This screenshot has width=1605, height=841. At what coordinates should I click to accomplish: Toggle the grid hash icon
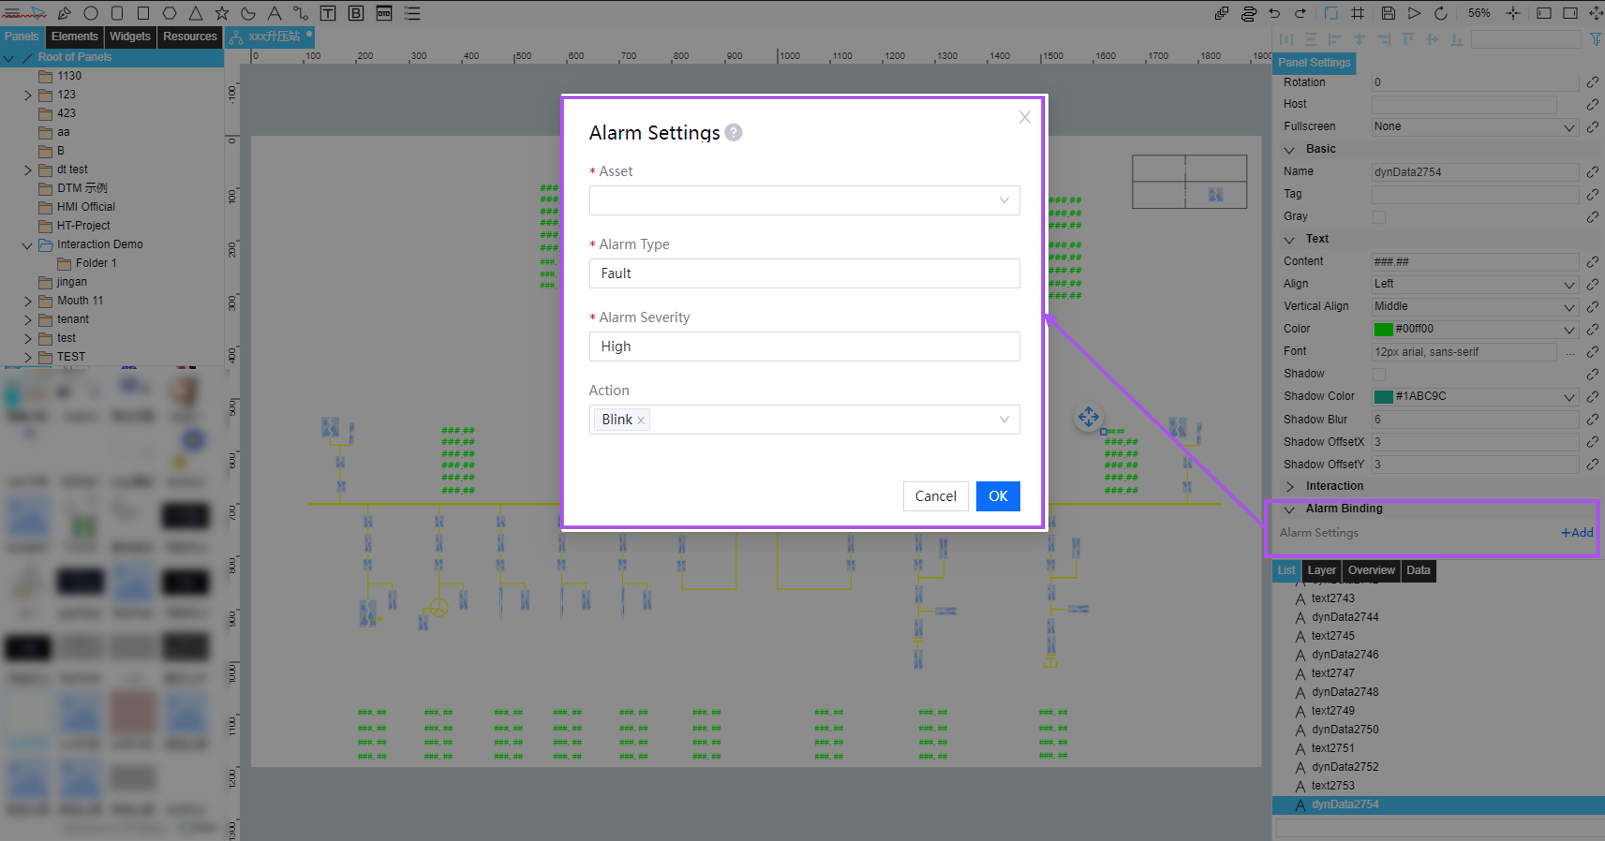point(1357,13)
